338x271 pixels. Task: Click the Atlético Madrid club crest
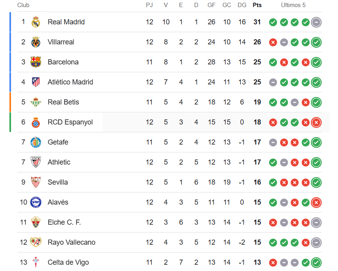click(36, 82)
